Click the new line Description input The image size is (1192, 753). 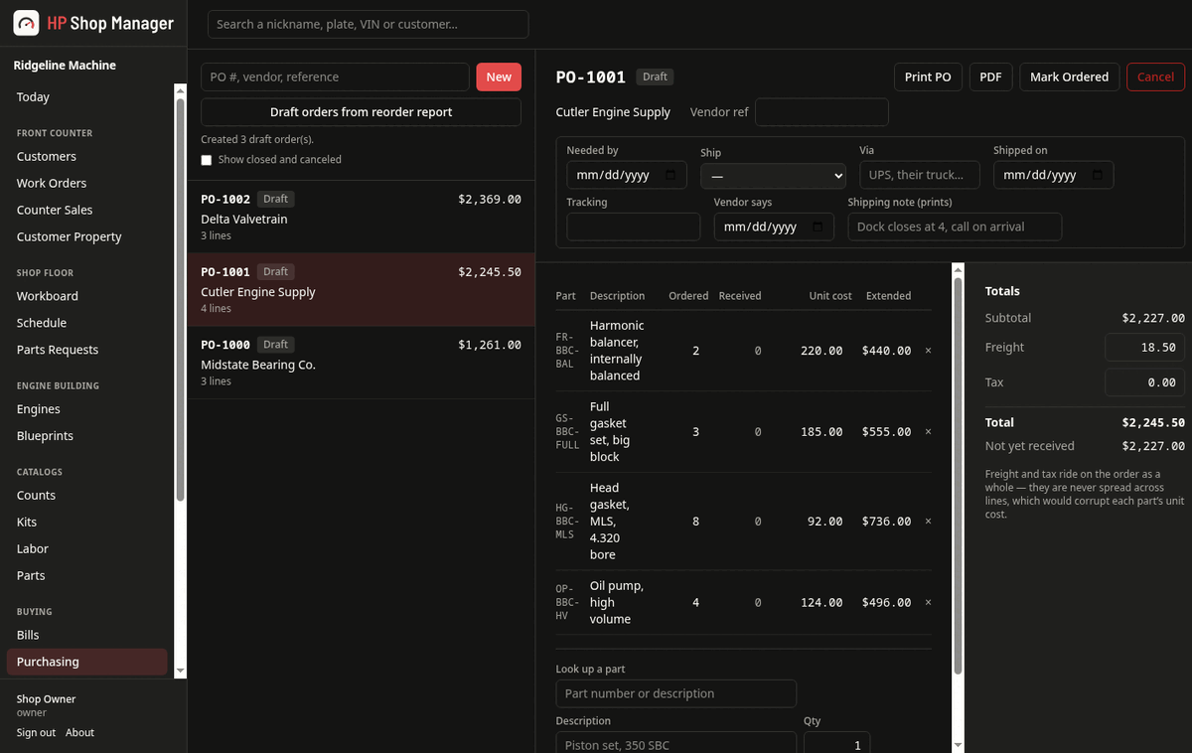[x=675, y=743]
